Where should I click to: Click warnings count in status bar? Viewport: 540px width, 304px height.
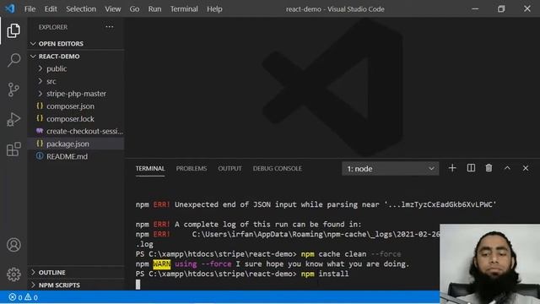[31, 297]
